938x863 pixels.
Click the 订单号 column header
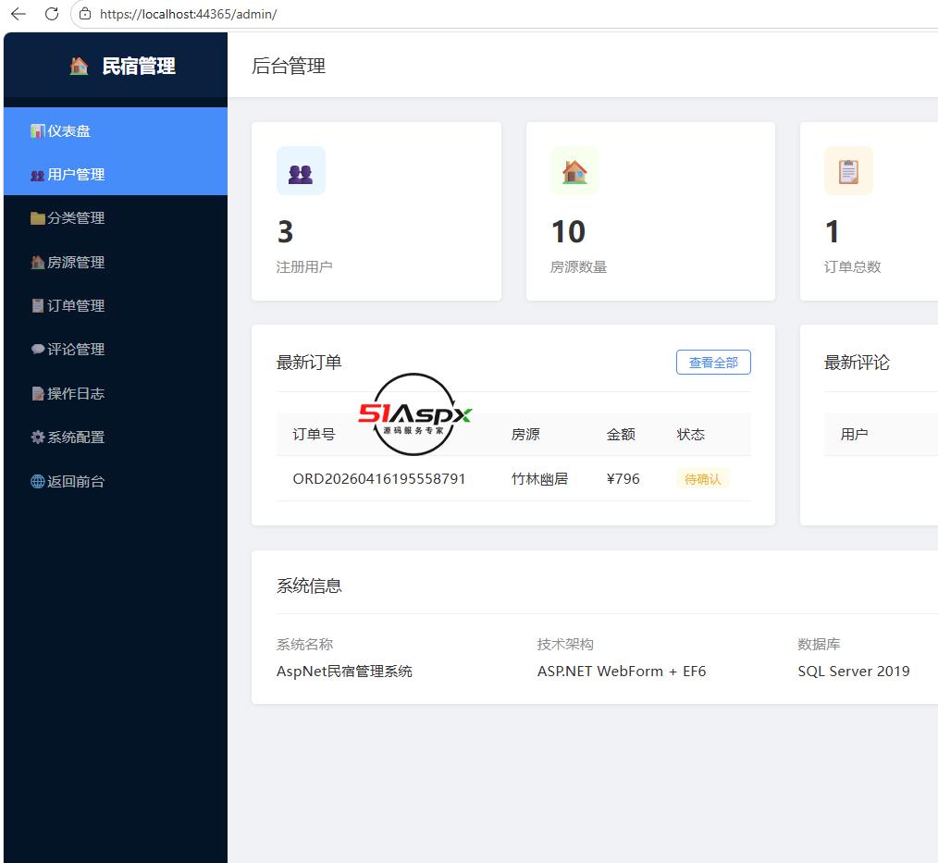click(314, 434)
